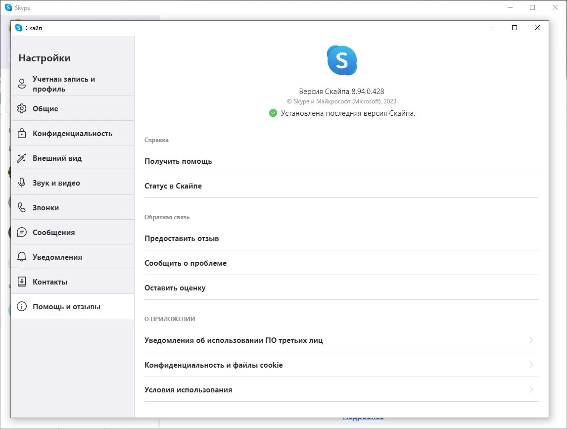Image resolution: width=567 pixels, height=429 pixels.
Task: Open the Звонки settings section
Action: pyautogui.click(x=73, y=208)
